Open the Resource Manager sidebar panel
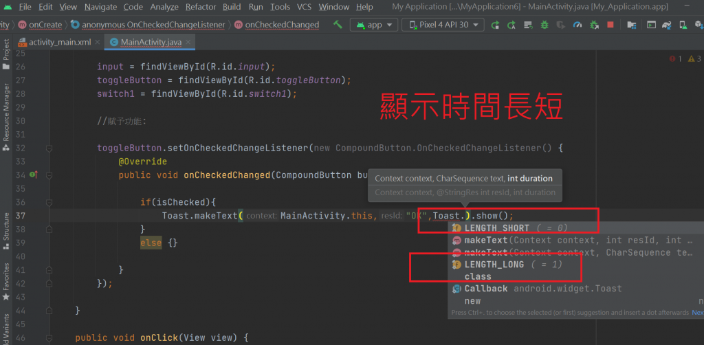This screenshot has height=345, width=704. coord(5,118)
